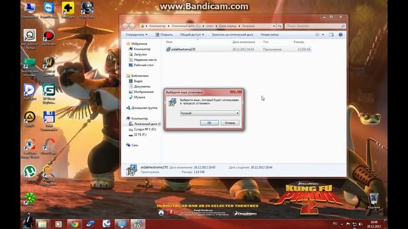Click the RU language indicator in tray
The image size is (408, 229).
pos(335,223)
